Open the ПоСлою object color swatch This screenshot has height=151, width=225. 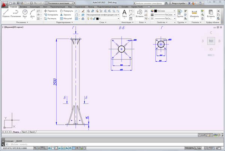[x=161, y=11]
